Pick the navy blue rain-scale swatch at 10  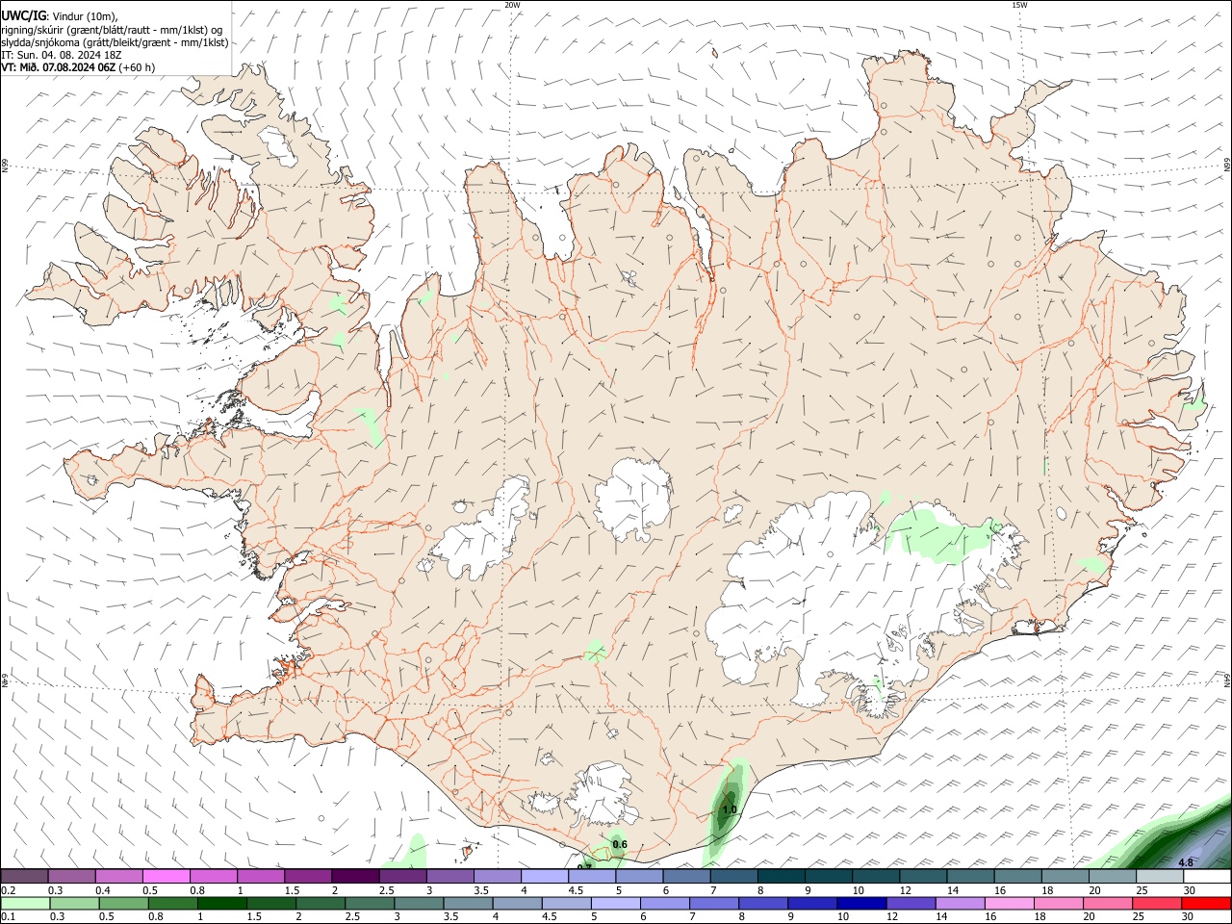pyautogui.click(x=860, y=903)
